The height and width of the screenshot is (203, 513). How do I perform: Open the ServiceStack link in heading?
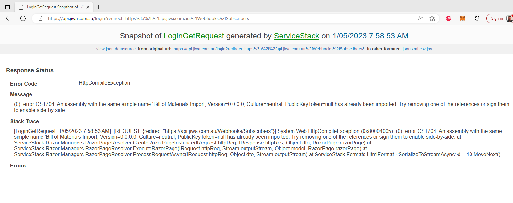point(296,36)
